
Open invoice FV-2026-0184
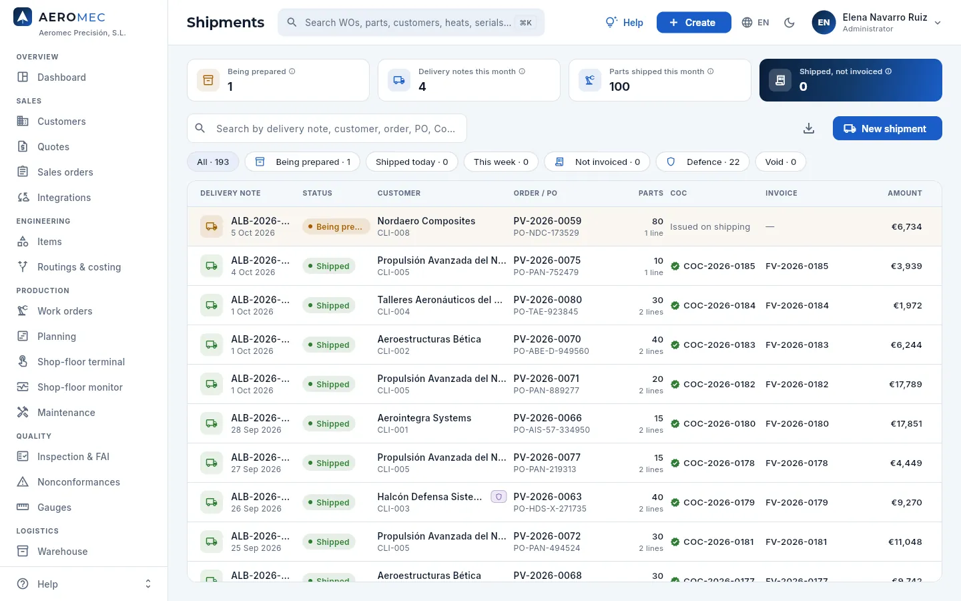point(797,305)
